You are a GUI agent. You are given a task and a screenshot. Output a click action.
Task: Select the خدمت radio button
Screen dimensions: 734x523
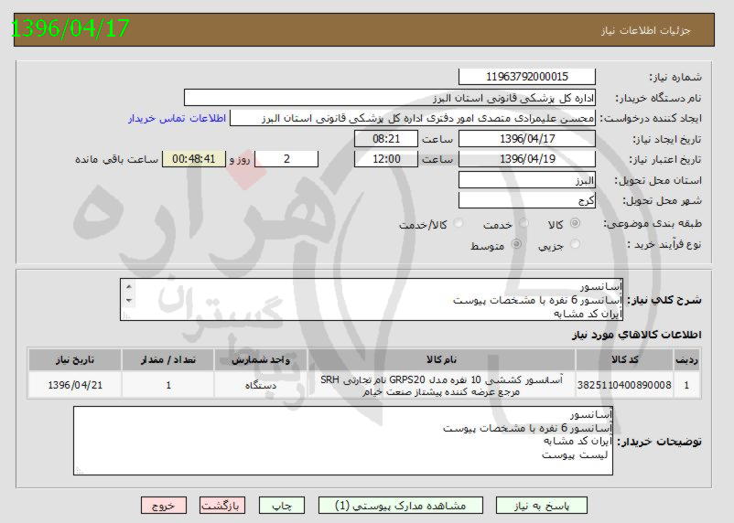point(524,223)
